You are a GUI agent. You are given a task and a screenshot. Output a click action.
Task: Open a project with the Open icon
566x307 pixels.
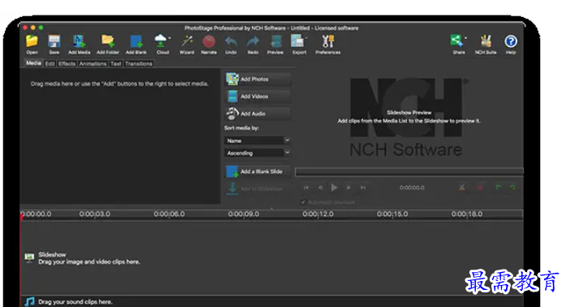point(32,44)
